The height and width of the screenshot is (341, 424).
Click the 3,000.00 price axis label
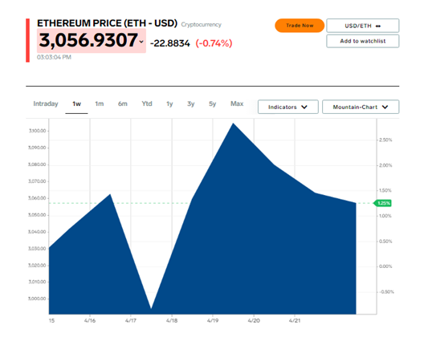[x=37, y=298]
